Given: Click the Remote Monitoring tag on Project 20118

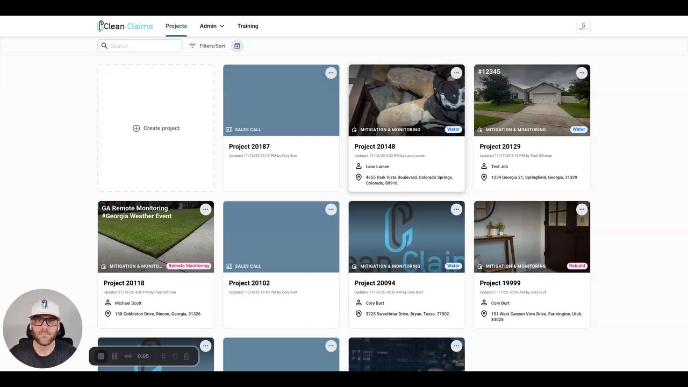Looking at the screenshot, I should pos(189,266).
